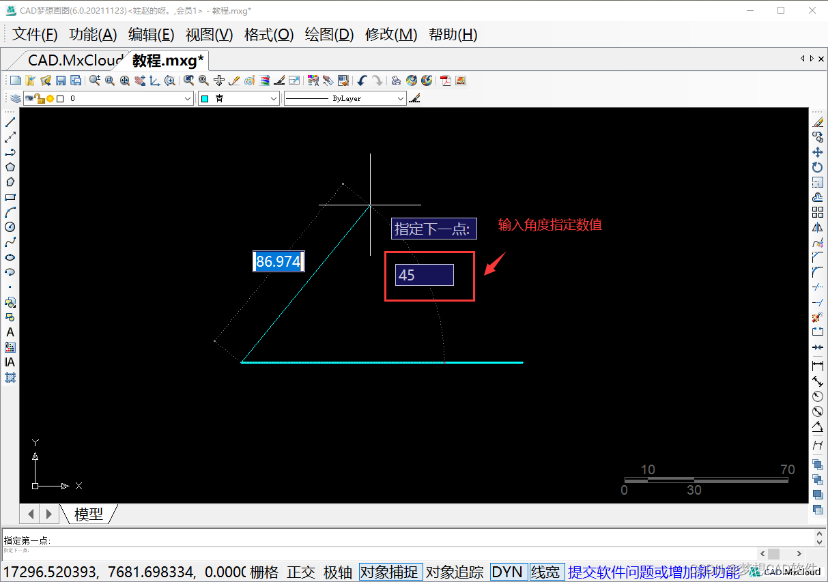The image size is (828, 582).
Task: Click the Undo arrow icon
Action: click(362, 81)
